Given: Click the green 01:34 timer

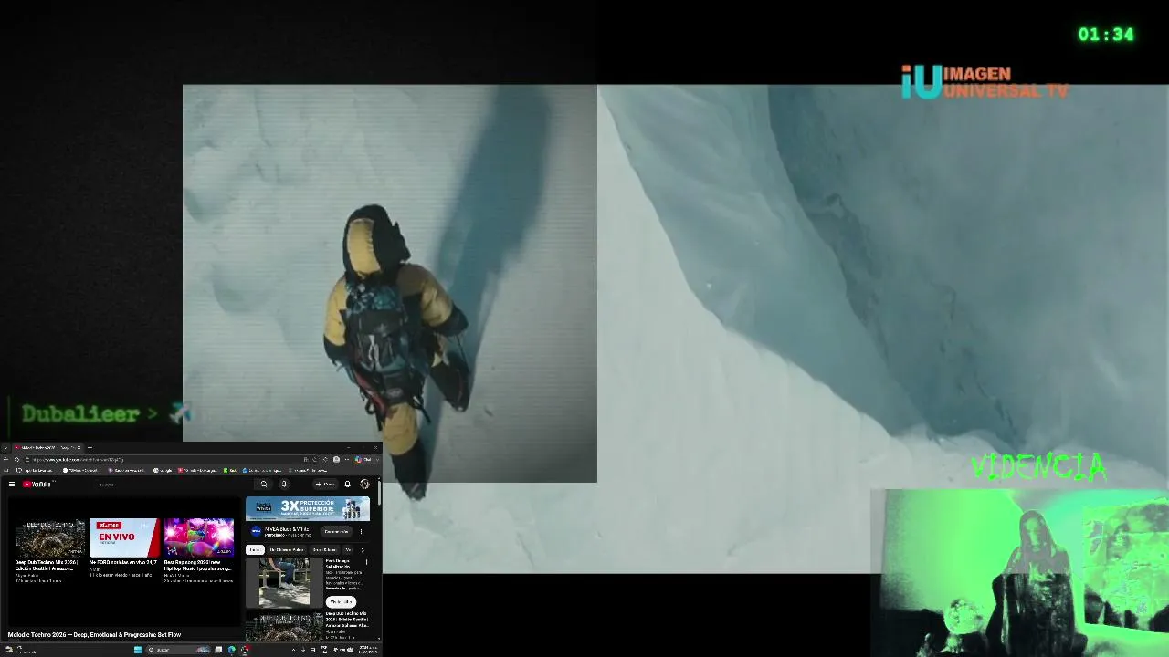Looking at the screenshot, I should coord(1106,35).
